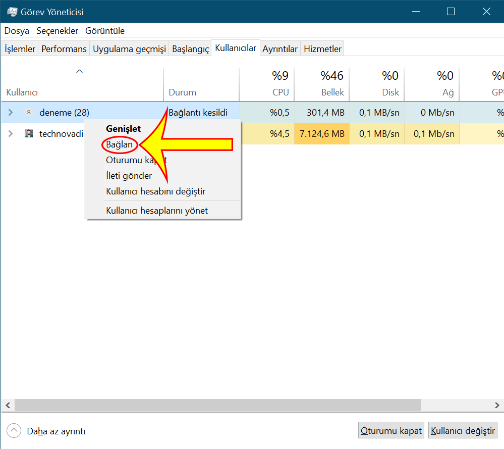
Task: Click the sort arrow above Kullanıcı column
Action: 79,71
